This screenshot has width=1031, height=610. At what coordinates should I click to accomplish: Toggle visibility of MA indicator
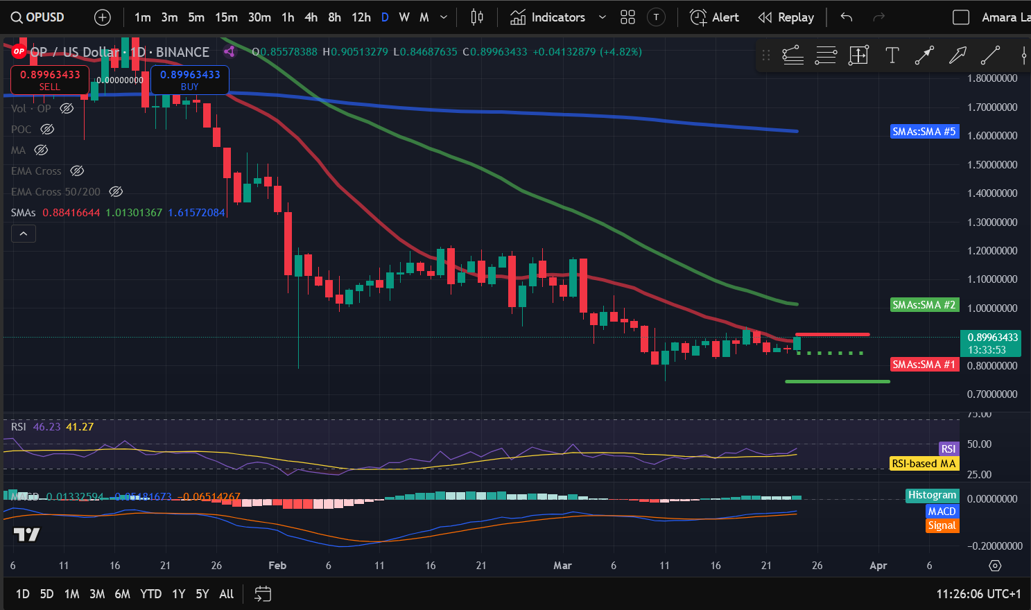(x=41, y=150)
